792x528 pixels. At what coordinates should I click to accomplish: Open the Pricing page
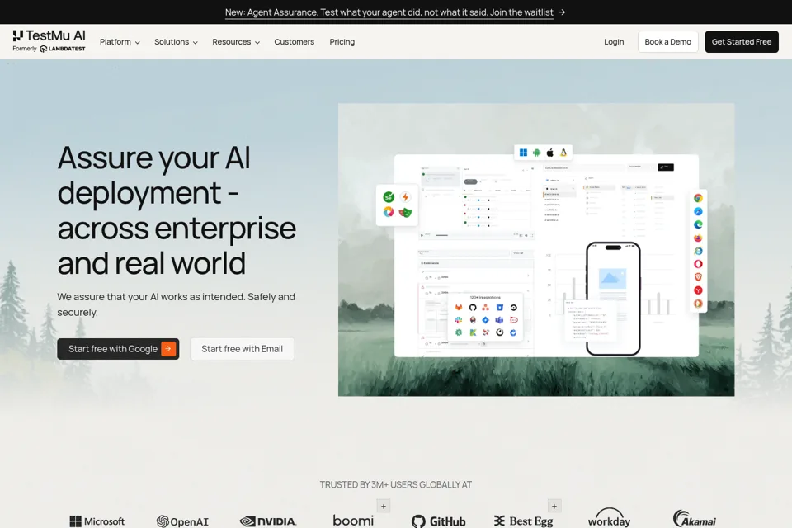(x=342, y=42)
